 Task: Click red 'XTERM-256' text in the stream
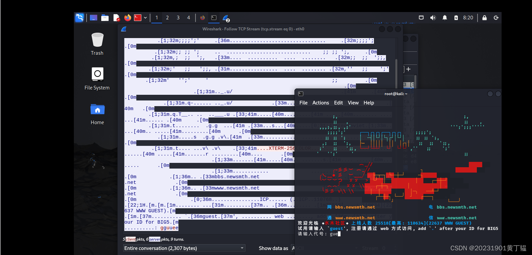[281, 148]
